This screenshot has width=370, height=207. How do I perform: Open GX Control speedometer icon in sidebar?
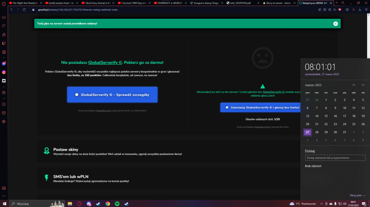coord(4,26)
